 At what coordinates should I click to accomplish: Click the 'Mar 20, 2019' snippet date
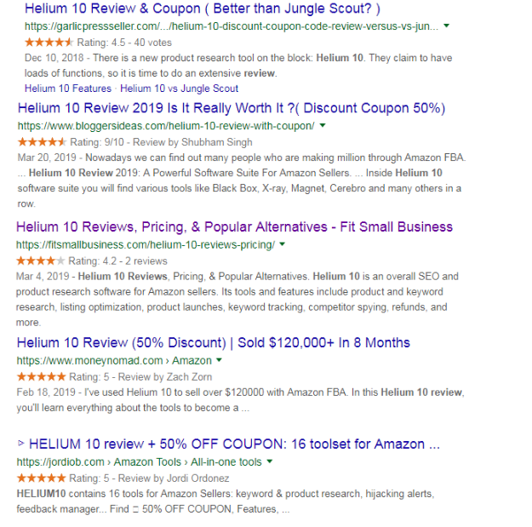click(47, 158)
